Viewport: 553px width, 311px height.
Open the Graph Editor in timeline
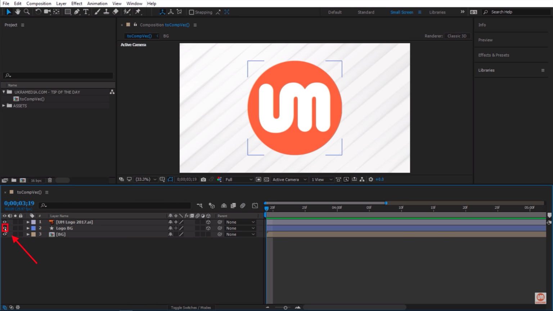[255, 206]
